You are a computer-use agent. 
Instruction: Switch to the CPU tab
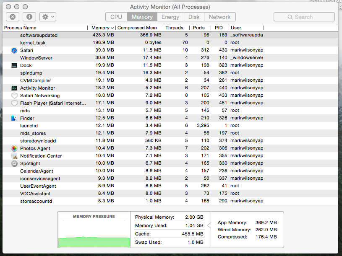116,17
